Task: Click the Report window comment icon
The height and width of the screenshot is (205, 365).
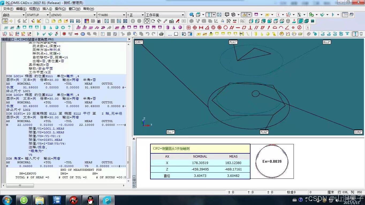Action: click(x=227, y=15)
